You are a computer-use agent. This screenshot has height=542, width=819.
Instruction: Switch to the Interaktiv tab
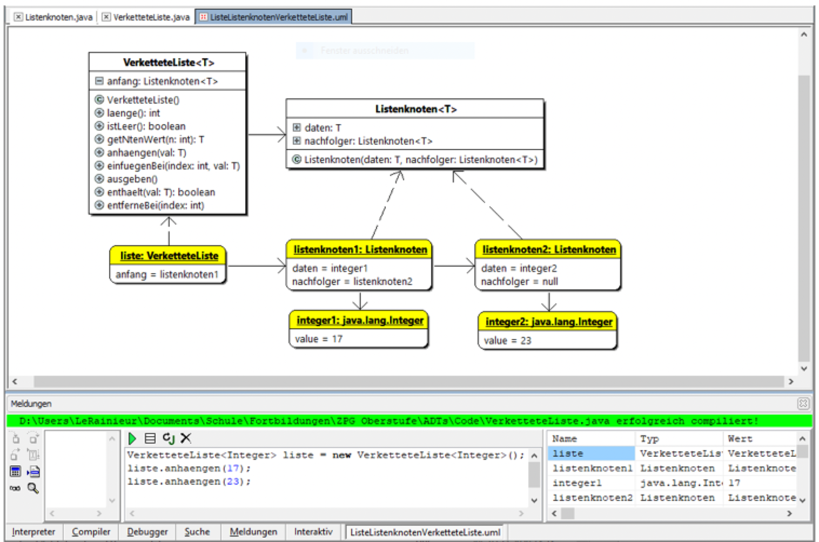coord(313,532)
